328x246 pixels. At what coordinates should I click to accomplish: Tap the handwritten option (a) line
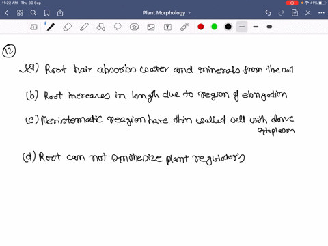(x=156, y=69)
